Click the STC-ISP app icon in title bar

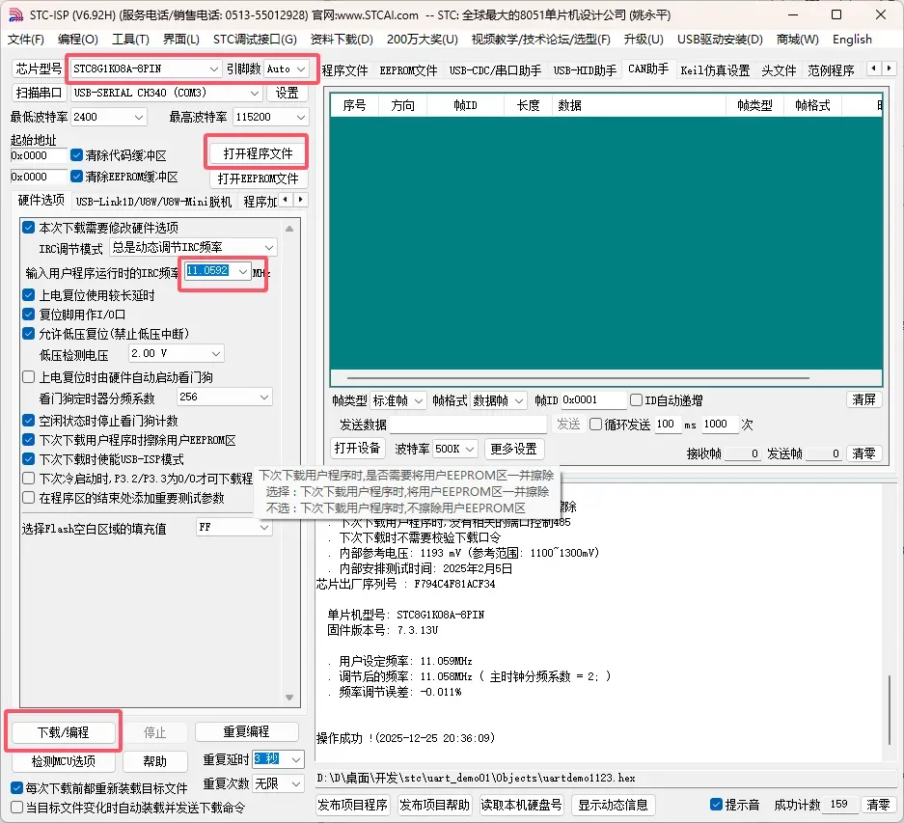click(15, 15)
